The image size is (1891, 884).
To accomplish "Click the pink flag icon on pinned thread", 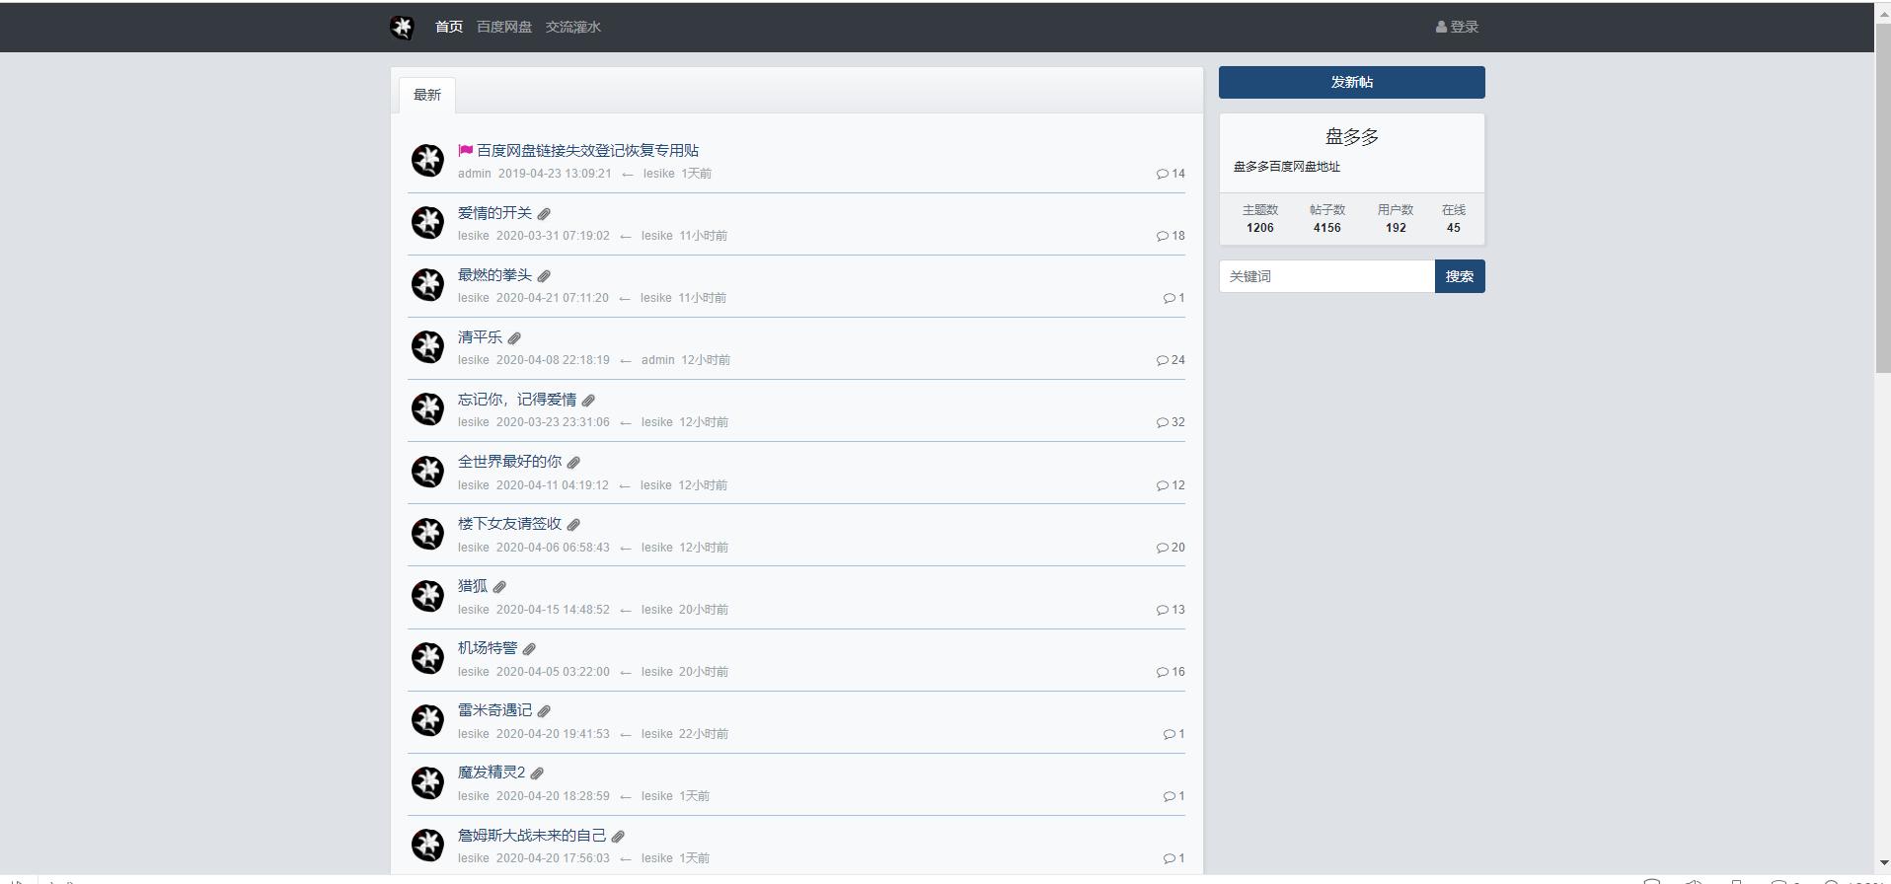I will pos(465,151).
